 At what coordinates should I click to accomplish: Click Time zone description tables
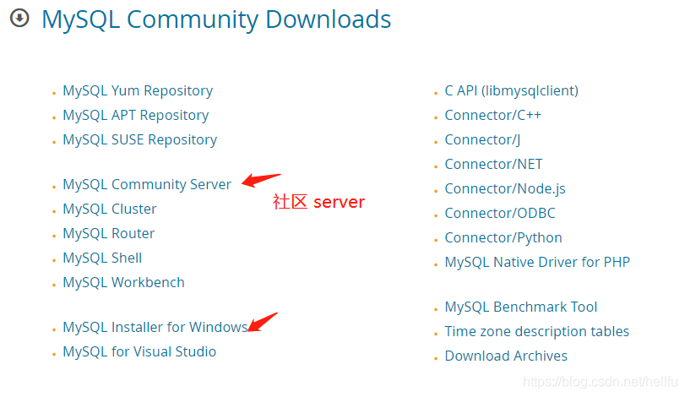(537, 331)
